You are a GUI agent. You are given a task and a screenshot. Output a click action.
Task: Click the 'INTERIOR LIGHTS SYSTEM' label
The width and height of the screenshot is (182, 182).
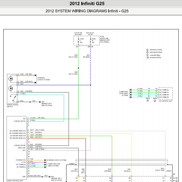[44, 79]
